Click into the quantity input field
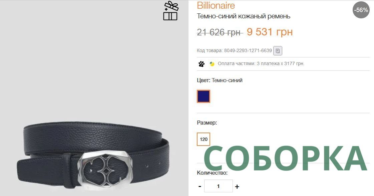The image size is (374, 196). (218, 186)
